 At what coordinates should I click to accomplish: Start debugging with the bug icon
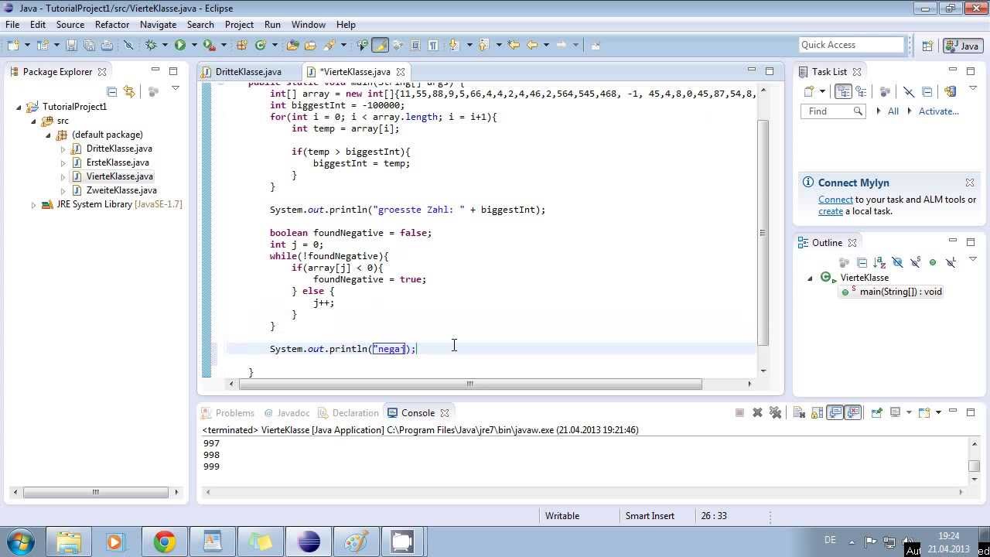151,45
